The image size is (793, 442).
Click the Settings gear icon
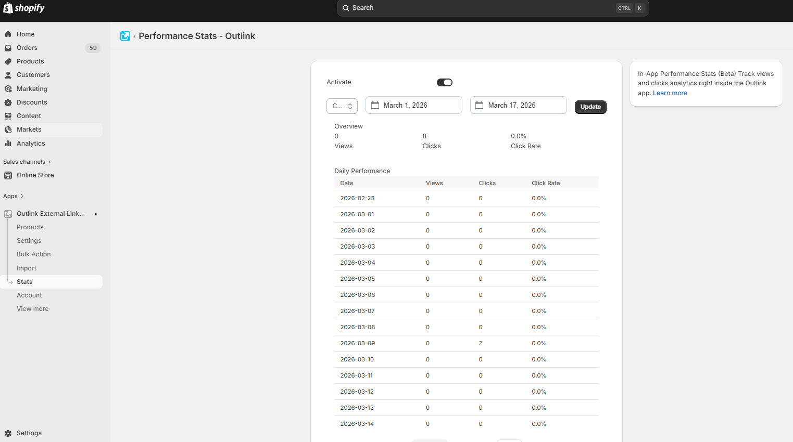point(8,433)
